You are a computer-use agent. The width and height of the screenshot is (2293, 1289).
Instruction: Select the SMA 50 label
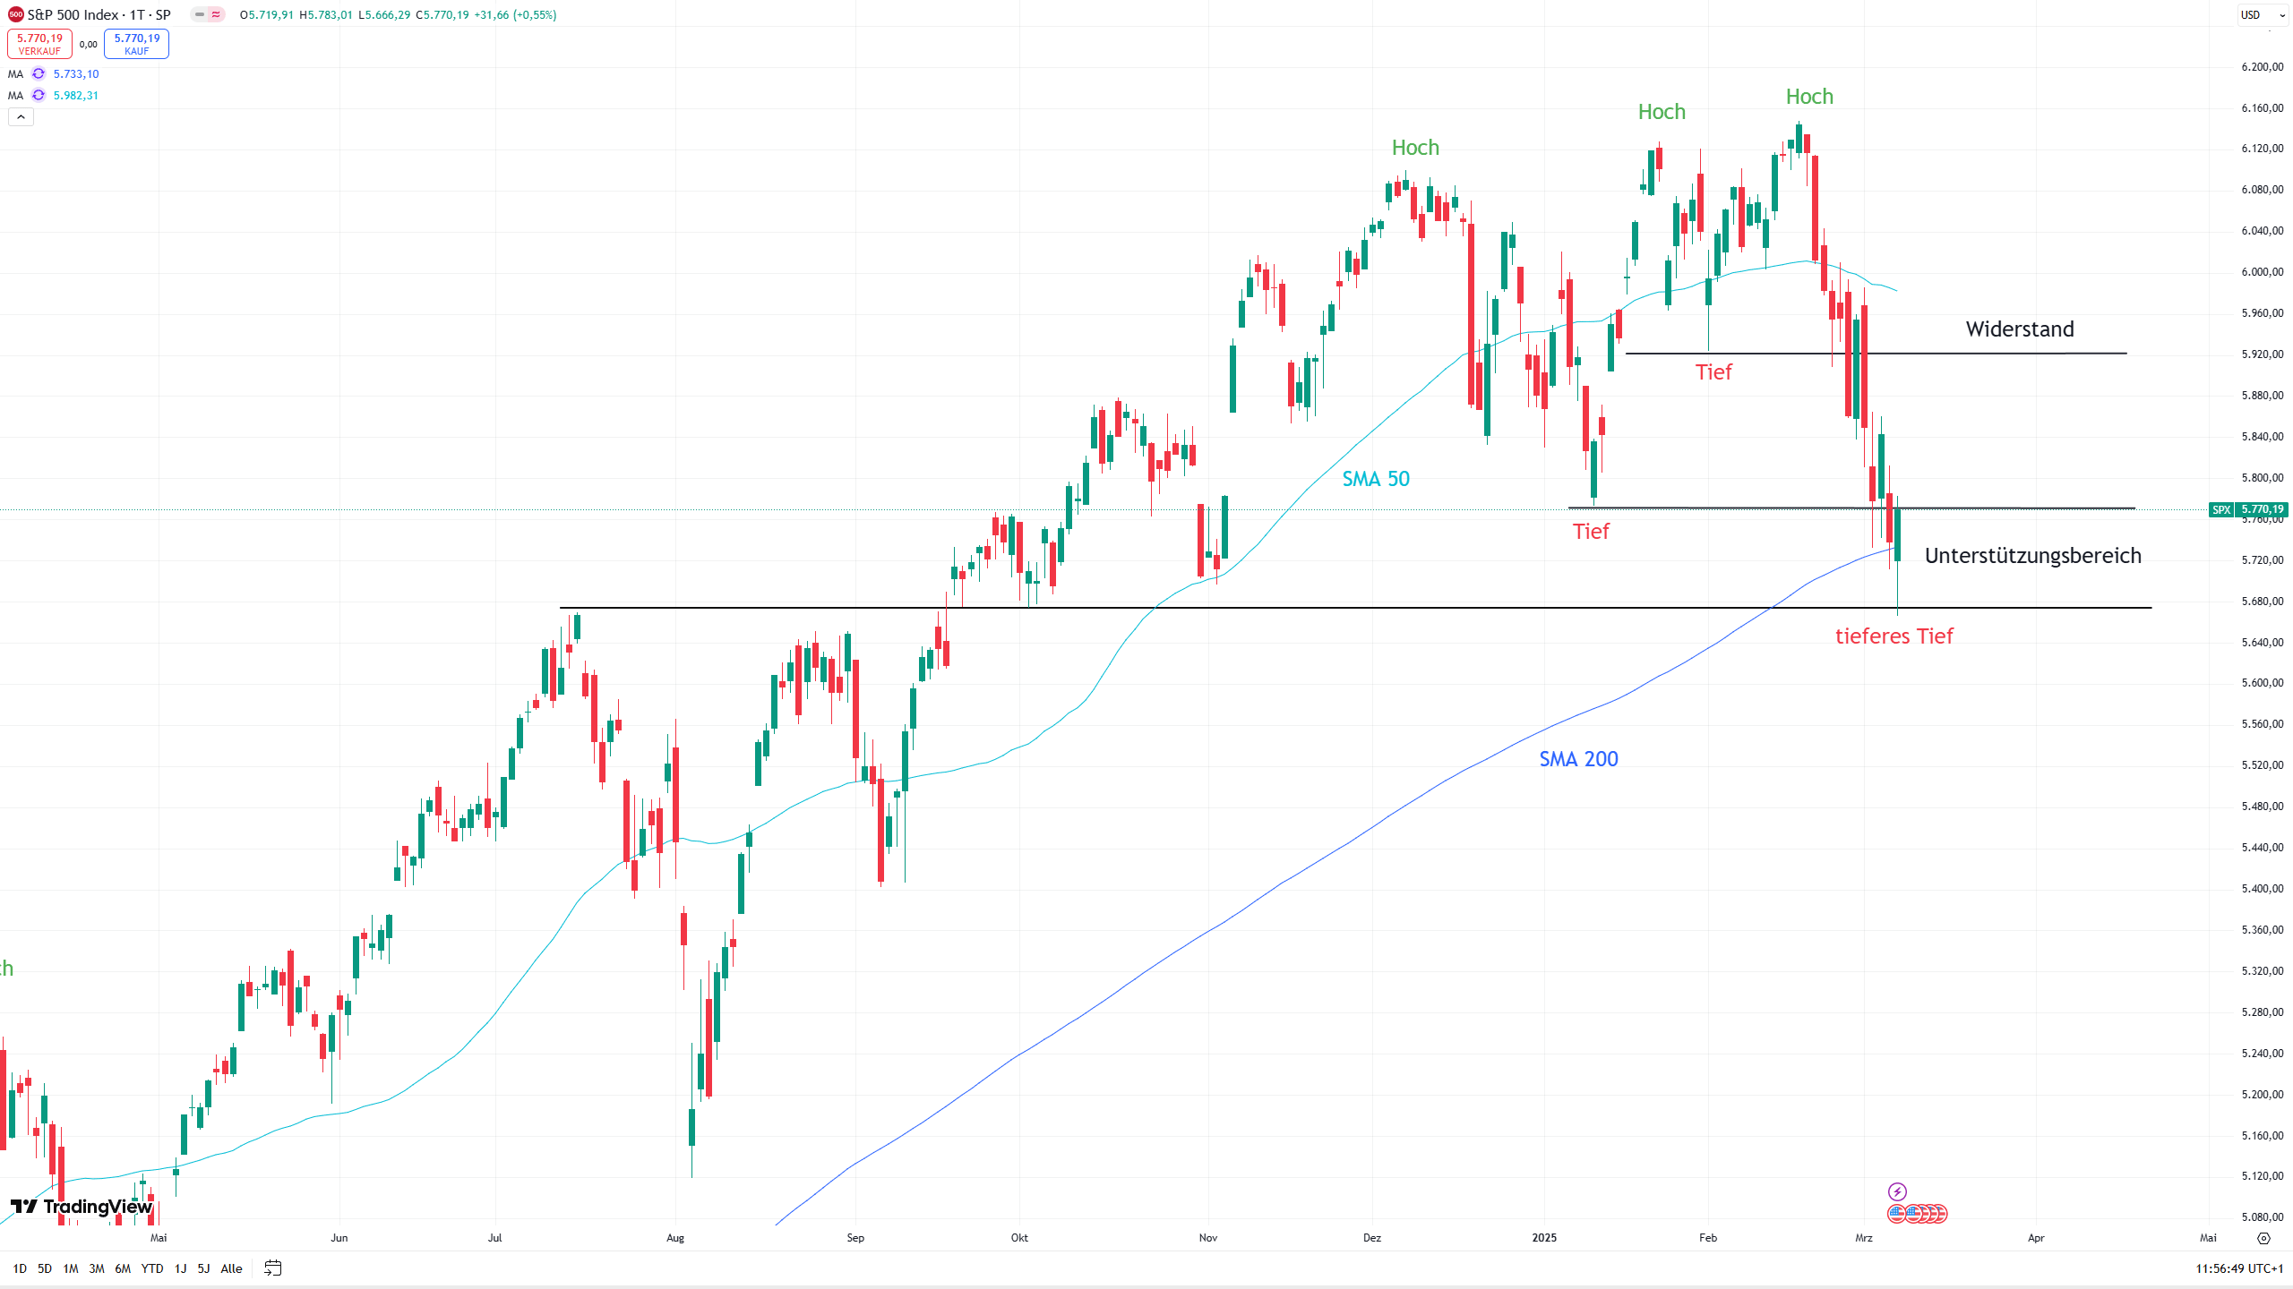pyautogui.click(x=1376, y=479)
